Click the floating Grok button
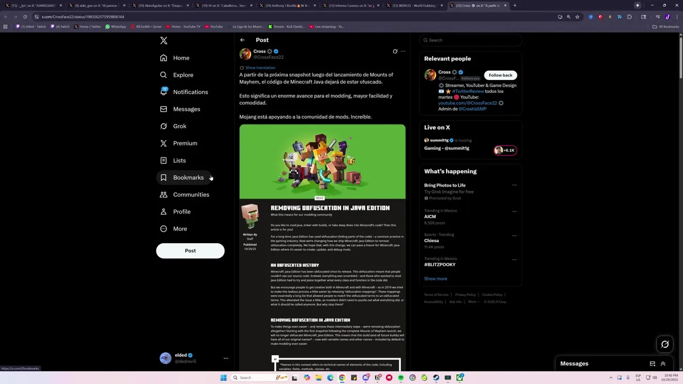683x384 pixels. click(665, 345)
